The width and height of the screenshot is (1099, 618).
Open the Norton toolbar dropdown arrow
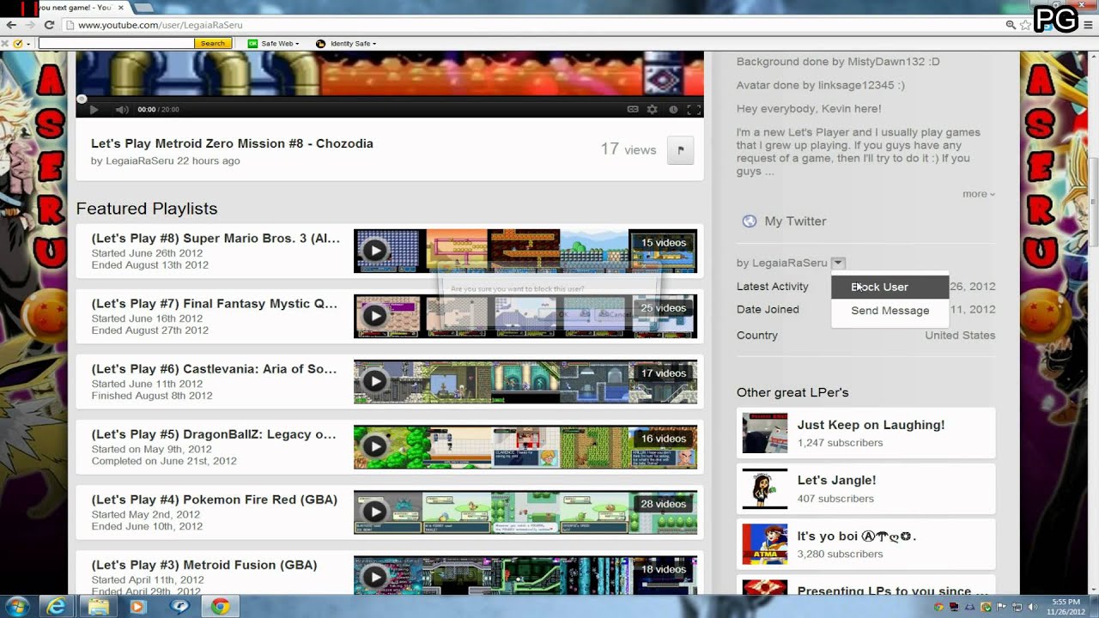(28, 44)
